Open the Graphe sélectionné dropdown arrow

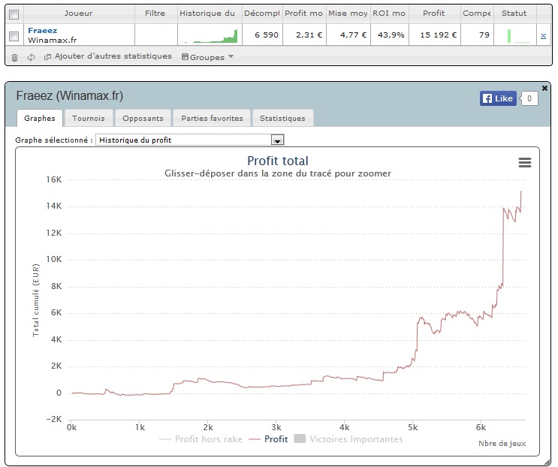point(277,140)
